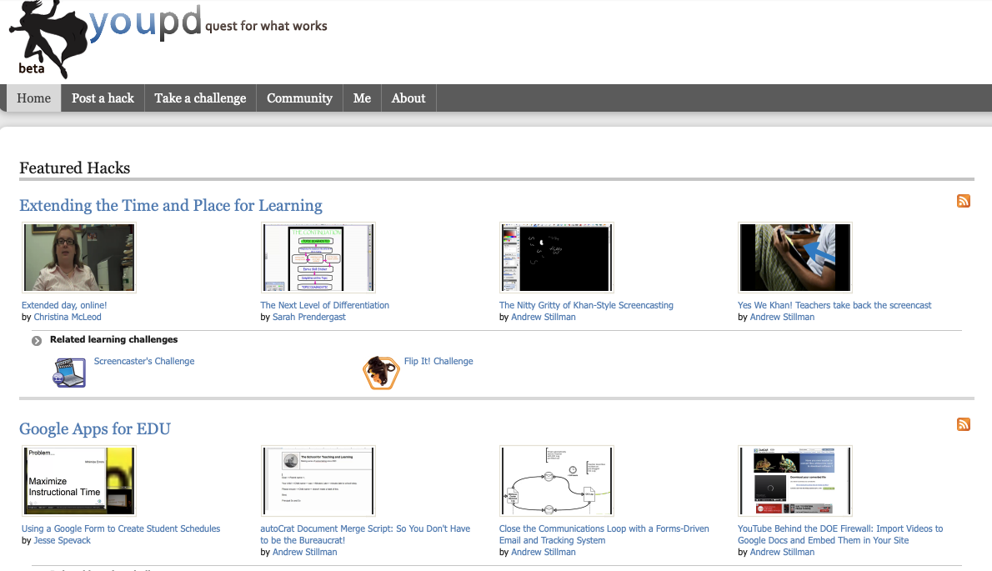This screenshot has width=992, height=571.
Task: Open the YouTube Behind the DOE Firewall thumbnail
Action: (795, 481)
